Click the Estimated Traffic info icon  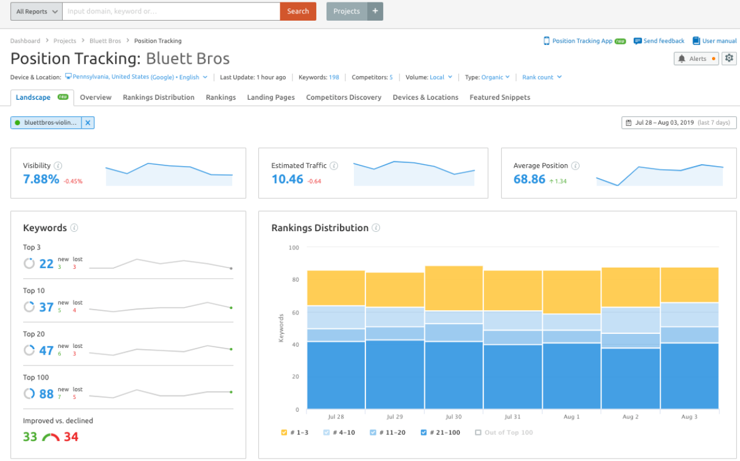(334, 165)
